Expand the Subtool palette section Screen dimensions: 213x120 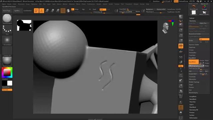point(192,18)
